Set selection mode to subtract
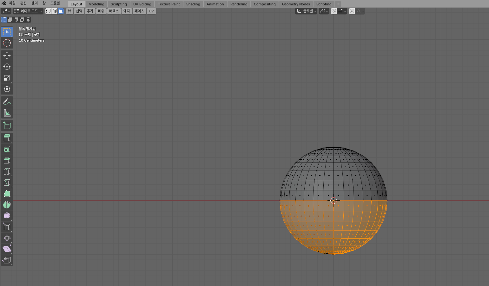This screenshot has width=489, height=286. (16, 20)
